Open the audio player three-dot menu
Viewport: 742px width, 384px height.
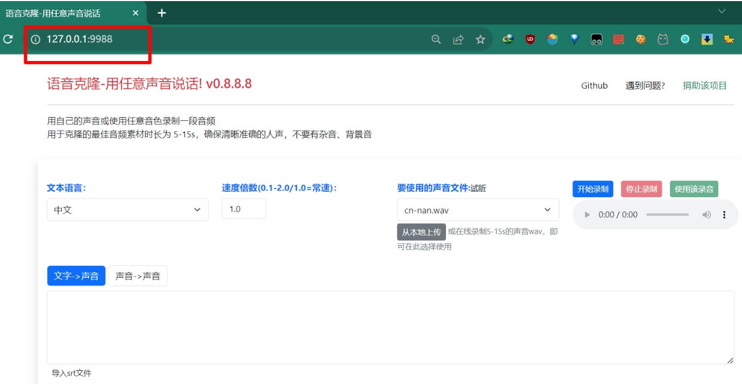pyautogui.click(x=725, y=215)
